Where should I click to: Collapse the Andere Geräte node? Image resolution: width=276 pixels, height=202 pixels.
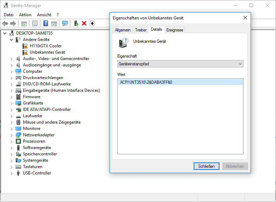12,40
